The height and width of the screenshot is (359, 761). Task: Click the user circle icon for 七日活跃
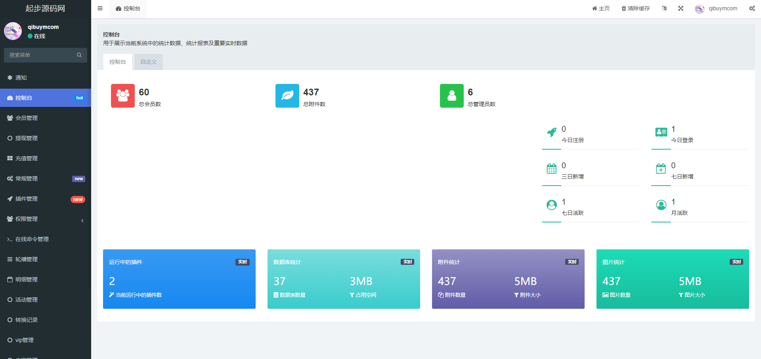click(552, 205)
